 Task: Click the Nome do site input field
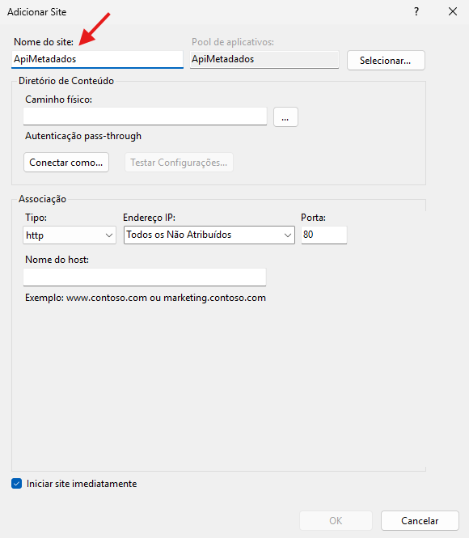97,59
